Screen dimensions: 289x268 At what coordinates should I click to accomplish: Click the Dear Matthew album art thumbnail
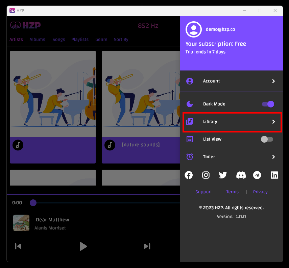pyautogui.click(x=21, y=223)
